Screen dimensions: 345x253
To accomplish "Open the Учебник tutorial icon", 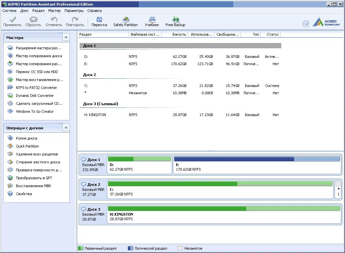I will pyautogui.click(x=152, y=21).
